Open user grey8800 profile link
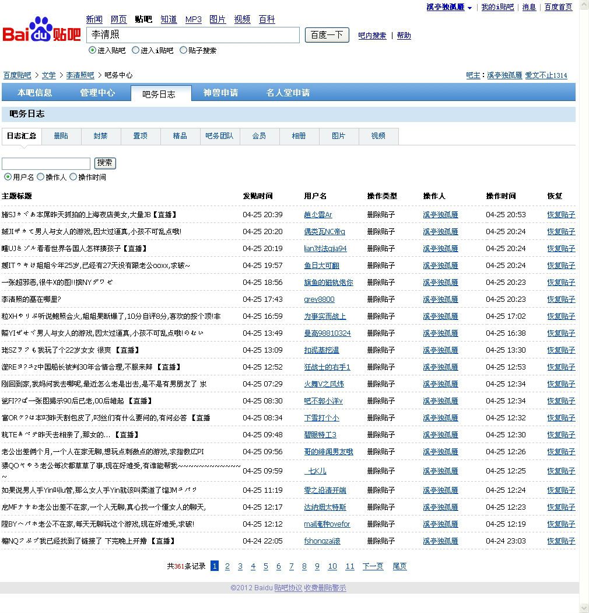Image resolution: width=589 pixels, height=613 pixels. point(319,299)
